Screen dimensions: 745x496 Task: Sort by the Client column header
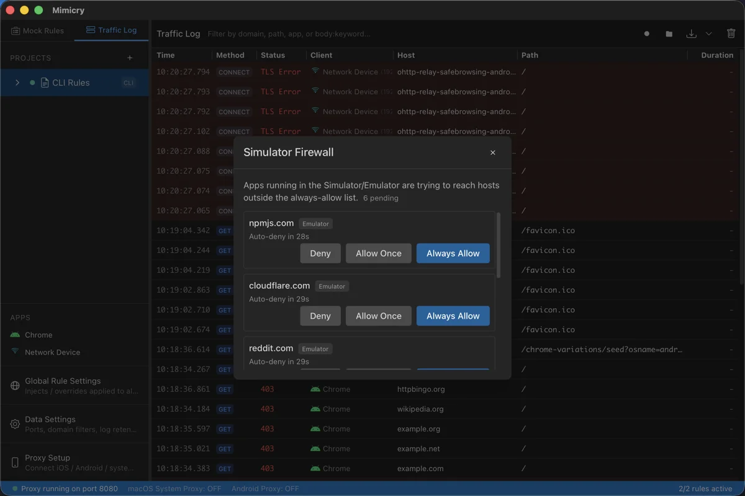click(322, 55)
